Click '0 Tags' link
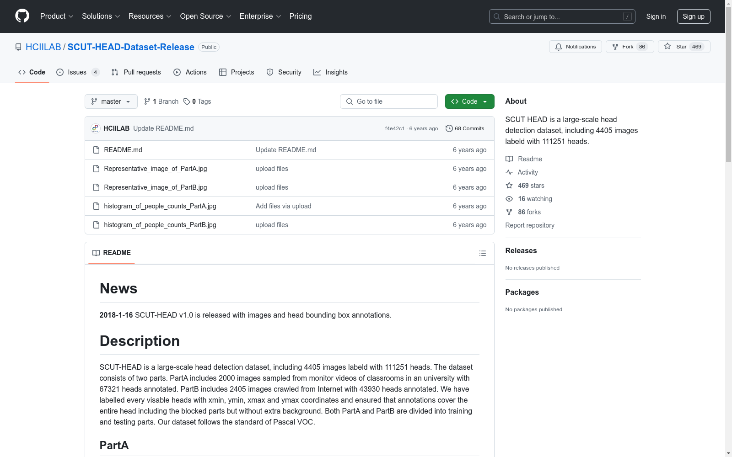 (198, 101)
